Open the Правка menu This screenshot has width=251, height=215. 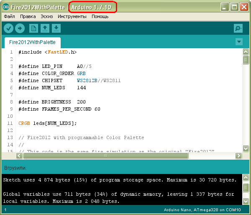[x=28, y=16]
